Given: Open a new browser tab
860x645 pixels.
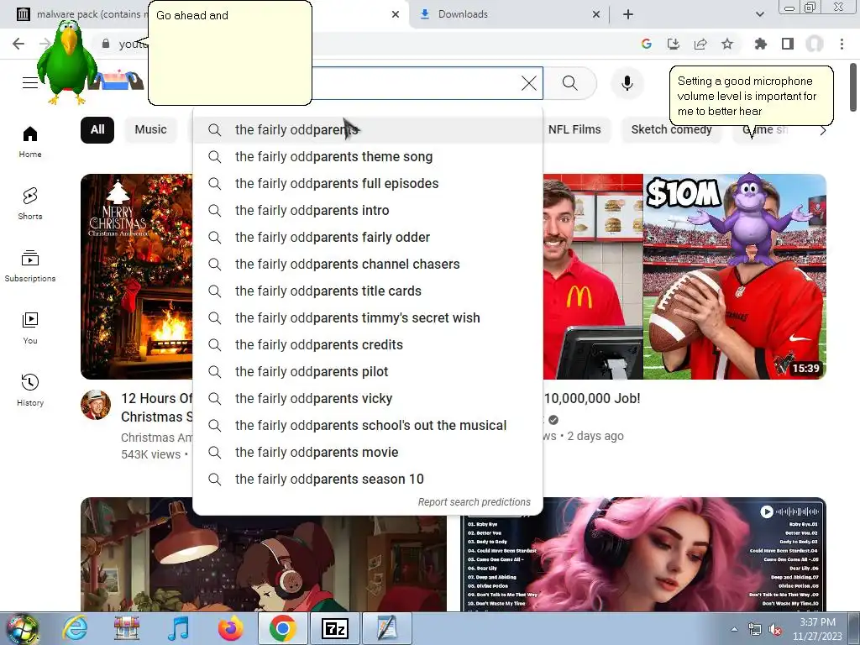Looking at the screenshot, I should tap(628, 14).
